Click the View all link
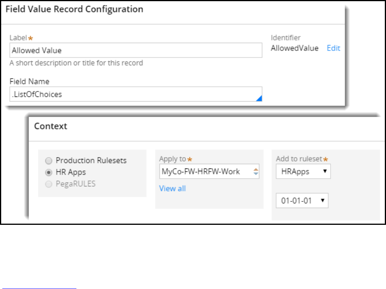Screen dimensions: 386x289 click(x=172, y=189)
